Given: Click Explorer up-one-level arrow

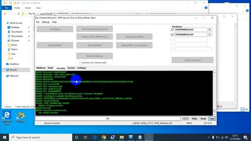Looking at the screenshot, I should [x=18, y=14].
